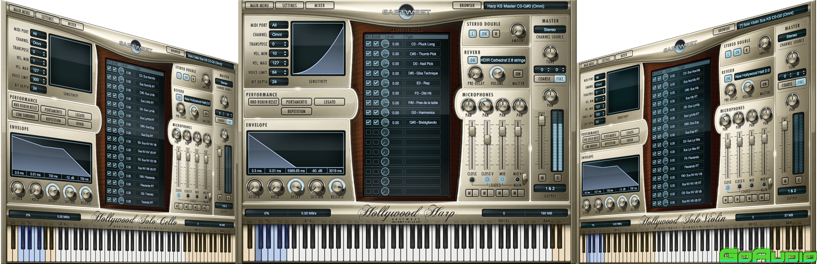This screenshot has width=817, height=264.
Task: Switch to the Mixer view on Harp
Action: 319,5
